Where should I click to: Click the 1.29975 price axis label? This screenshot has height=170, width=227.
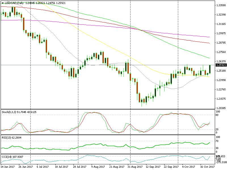click(221, 33)
